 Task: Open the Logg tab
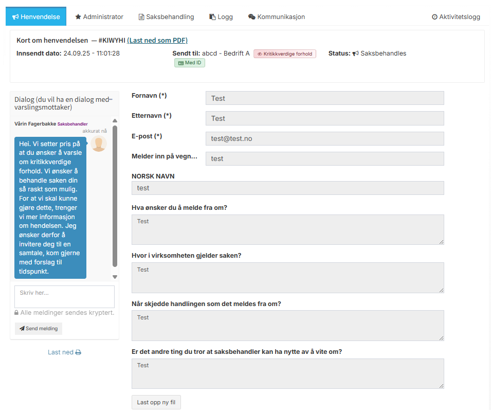[x=221, y=17]
